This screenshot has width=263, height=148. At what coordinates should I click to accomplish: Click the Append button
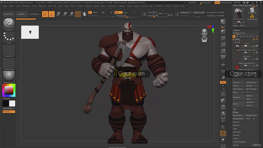[252, 96]
